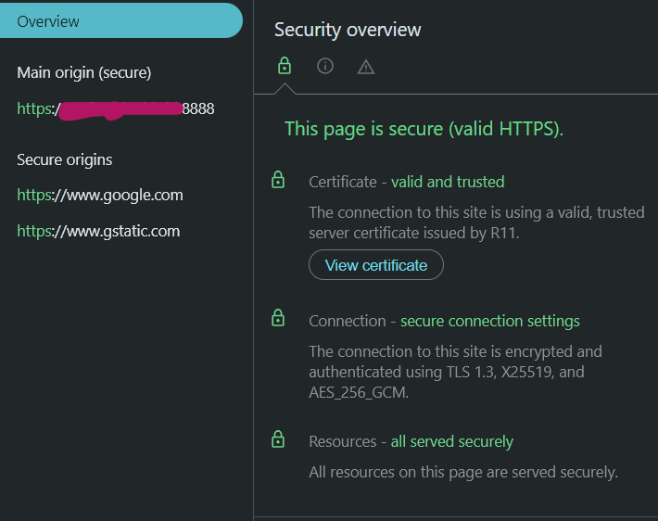Click the "Main origin (secure)" group heading
The width and height of the screenshot is (658, 521).
(x=84, y=72)
